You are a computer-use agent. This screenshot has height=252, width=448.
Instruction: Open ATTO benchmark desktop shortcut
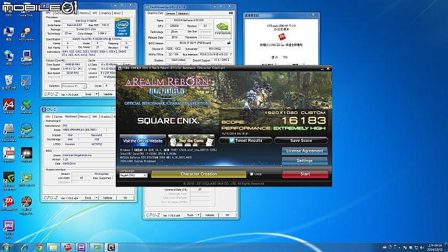click(9, 155)
